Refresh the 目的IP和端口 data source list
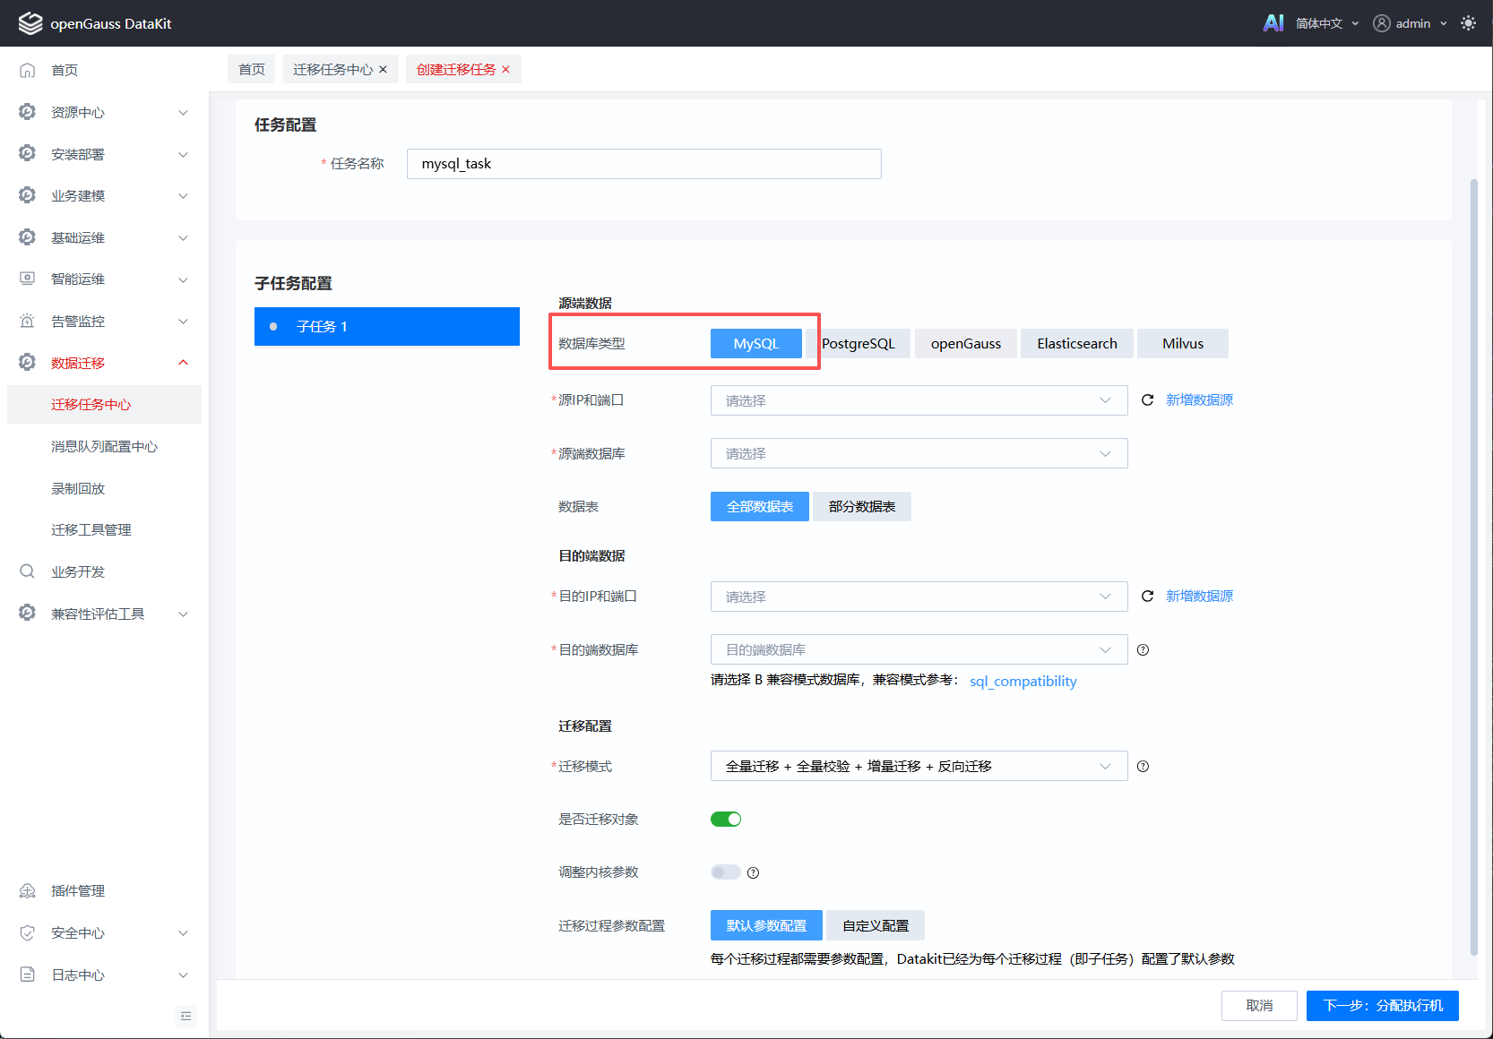Screen dimensions: 1493x1039 [x=1147, y=597]
